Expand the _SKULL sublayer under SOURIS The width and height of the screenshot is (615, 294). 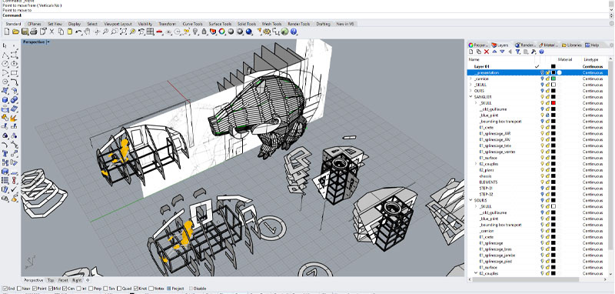(x=476, y=206)
